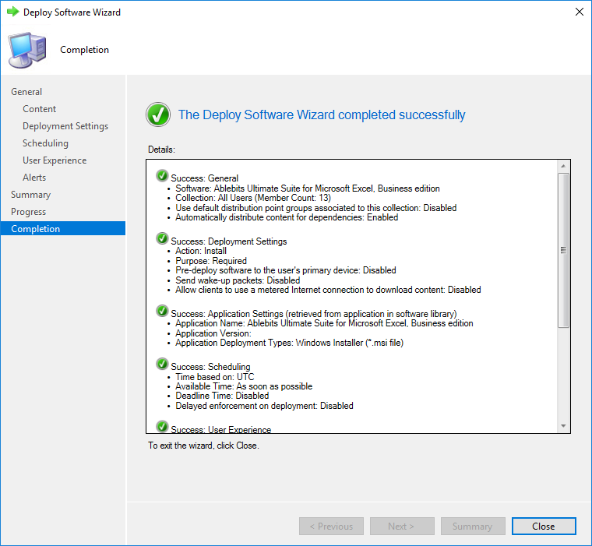The image size is (592, 546).
Task: Click the green arrow wizard title icon
Action: [12, 12]
